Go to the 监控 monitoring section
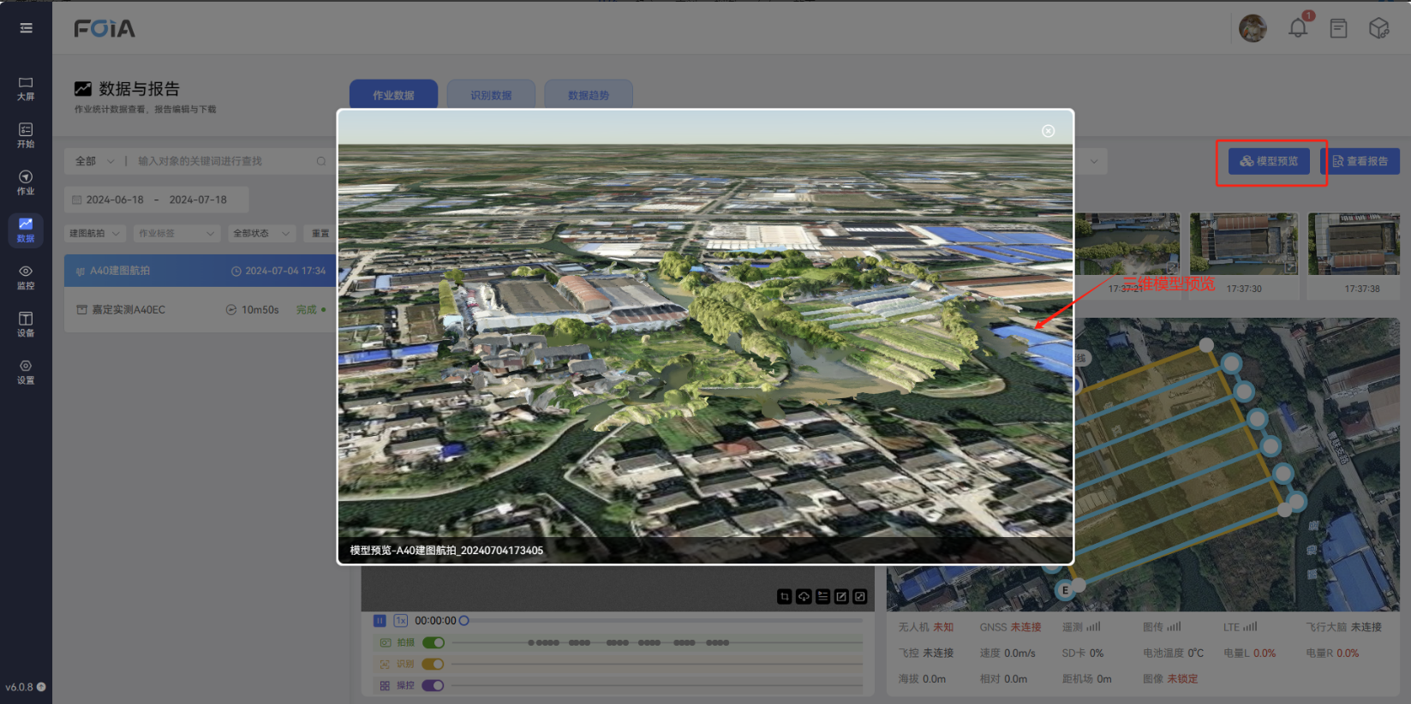1411x704 pixels. (x=26, y=277)
